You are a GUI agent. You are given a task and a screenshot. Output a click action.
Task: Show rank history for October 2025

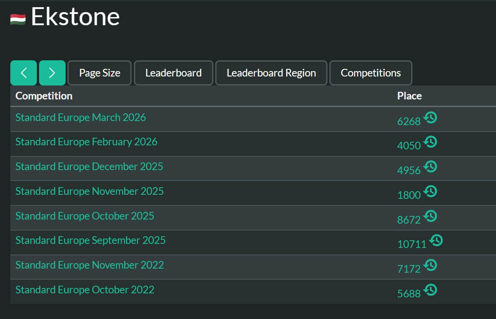pos(430,216)
